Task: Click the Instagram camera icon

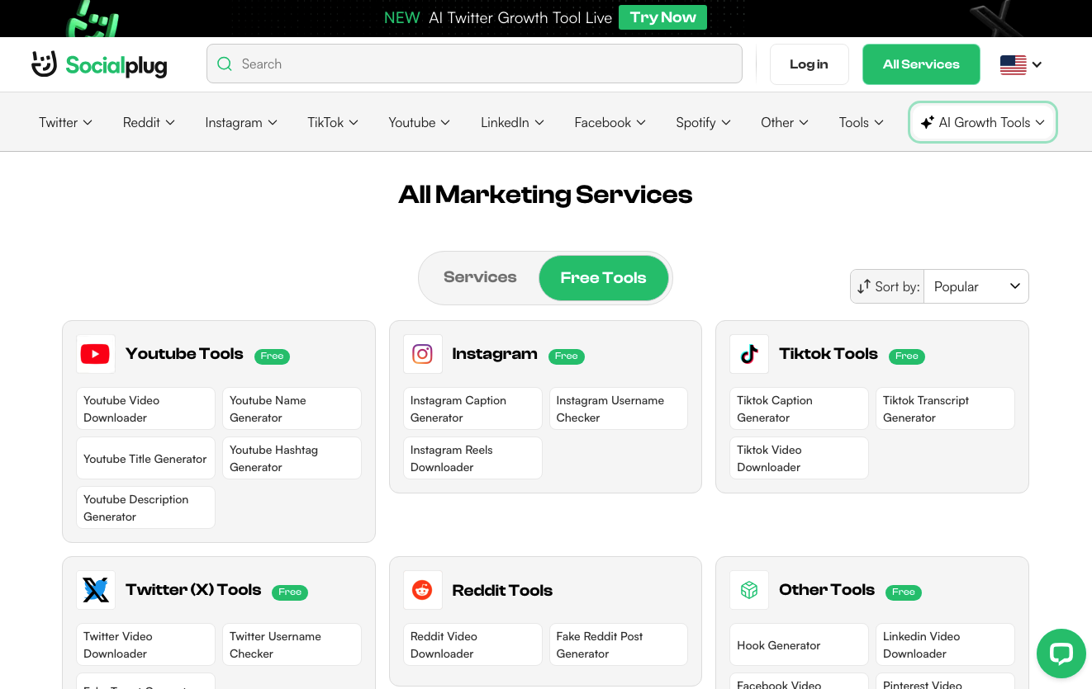Action: click(422, 354)
